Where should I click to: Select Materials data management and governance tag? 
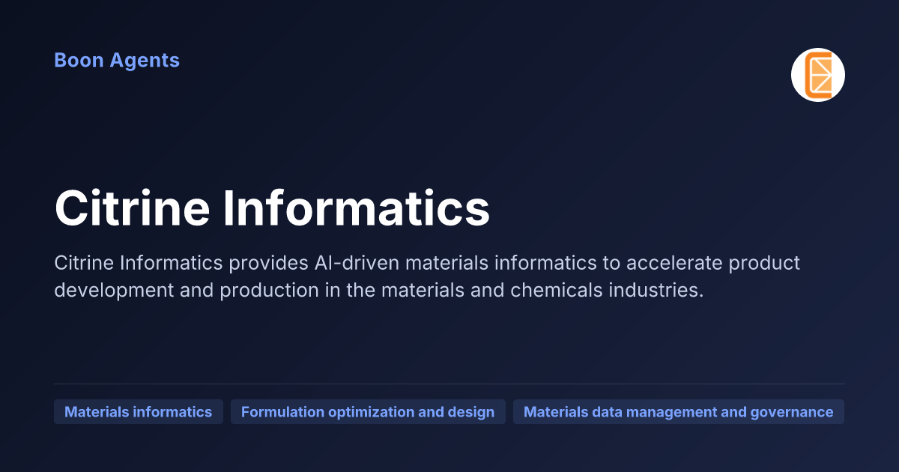click(x=679, y=412)
